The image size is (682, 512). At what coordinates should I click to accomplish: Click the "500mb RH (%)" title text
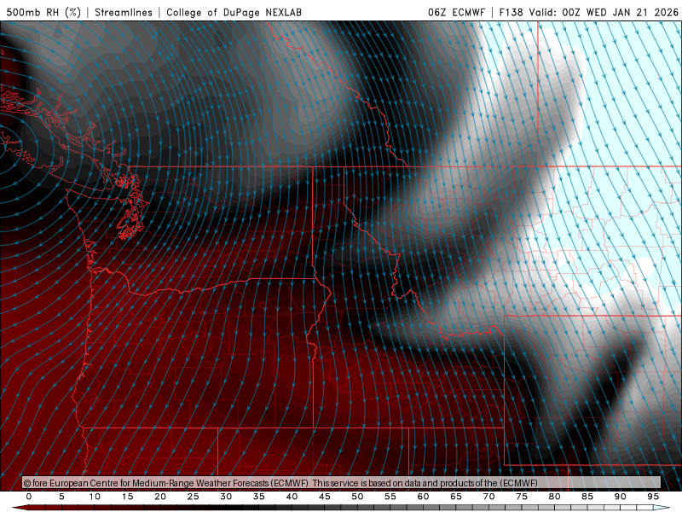43,12
